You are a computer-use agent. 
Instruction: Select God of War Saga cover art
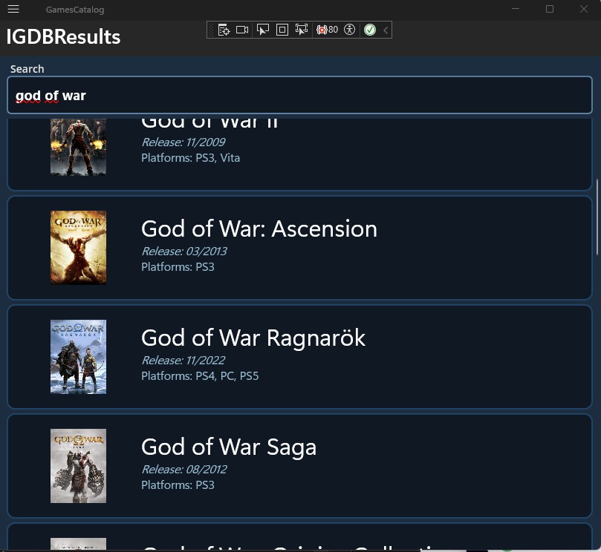click(x=78, y=465)
